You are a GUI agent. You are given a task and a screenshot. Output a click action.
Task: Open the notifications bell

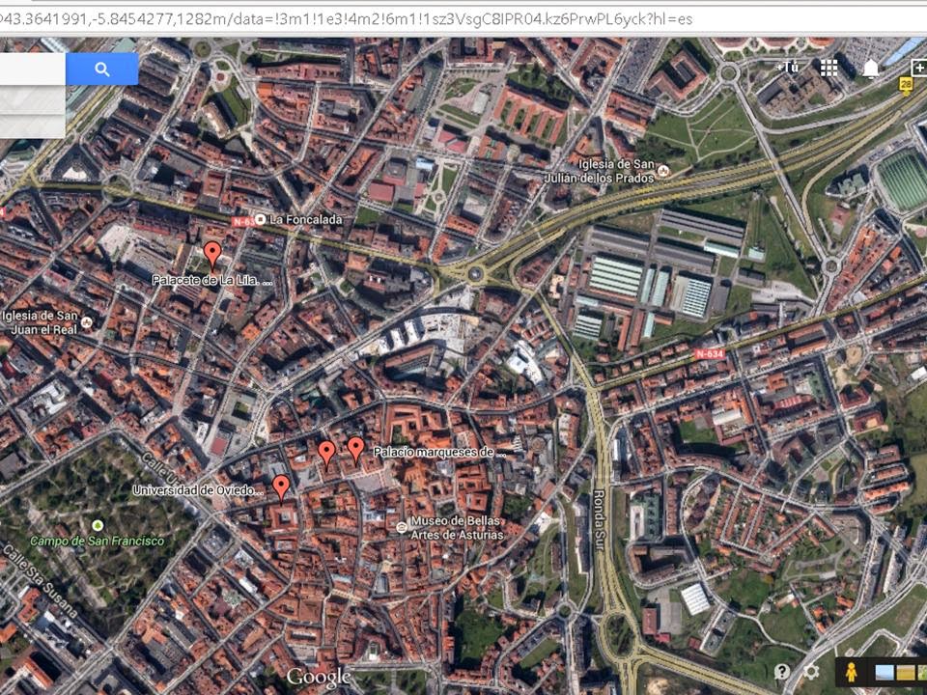pyautogui.click(x=870, y=69)
